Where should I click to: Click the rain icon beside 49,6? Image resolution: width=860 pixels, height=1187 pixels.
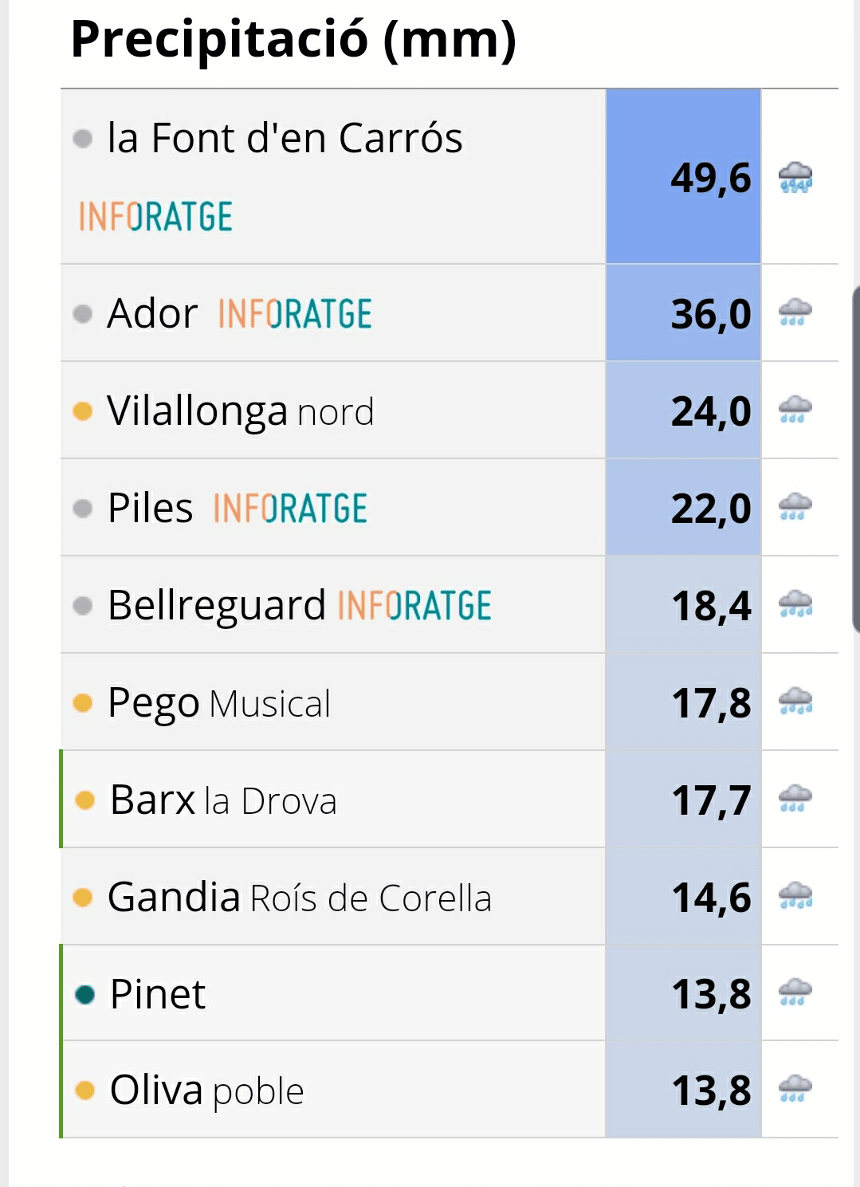(795, 177)
